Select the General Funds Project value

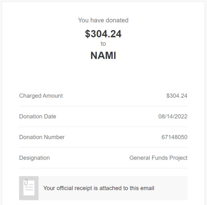[x=158, y=158]
